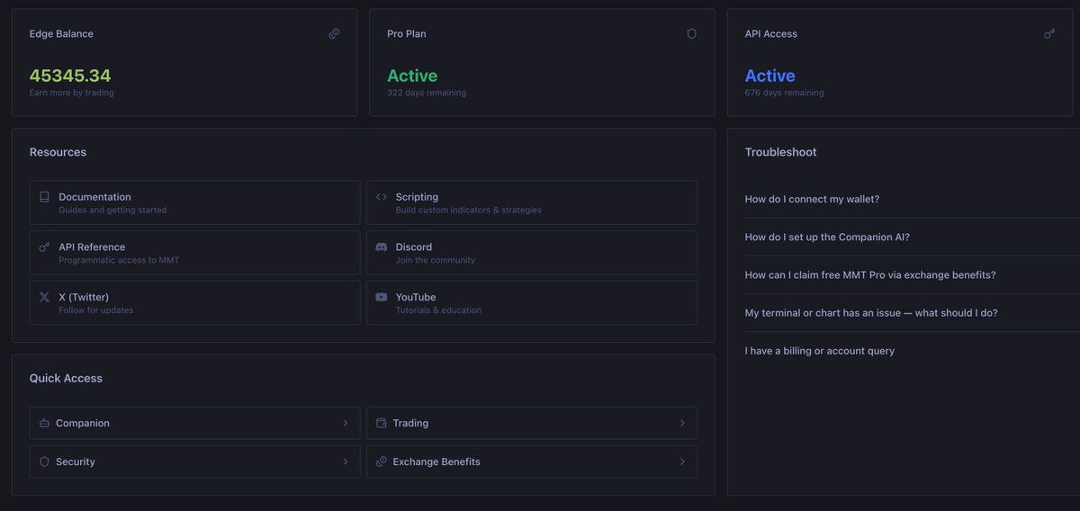Click the Edge Balance value 45345.34
This screenshot has height=511, width=1080.
click(x=70, y=76)
